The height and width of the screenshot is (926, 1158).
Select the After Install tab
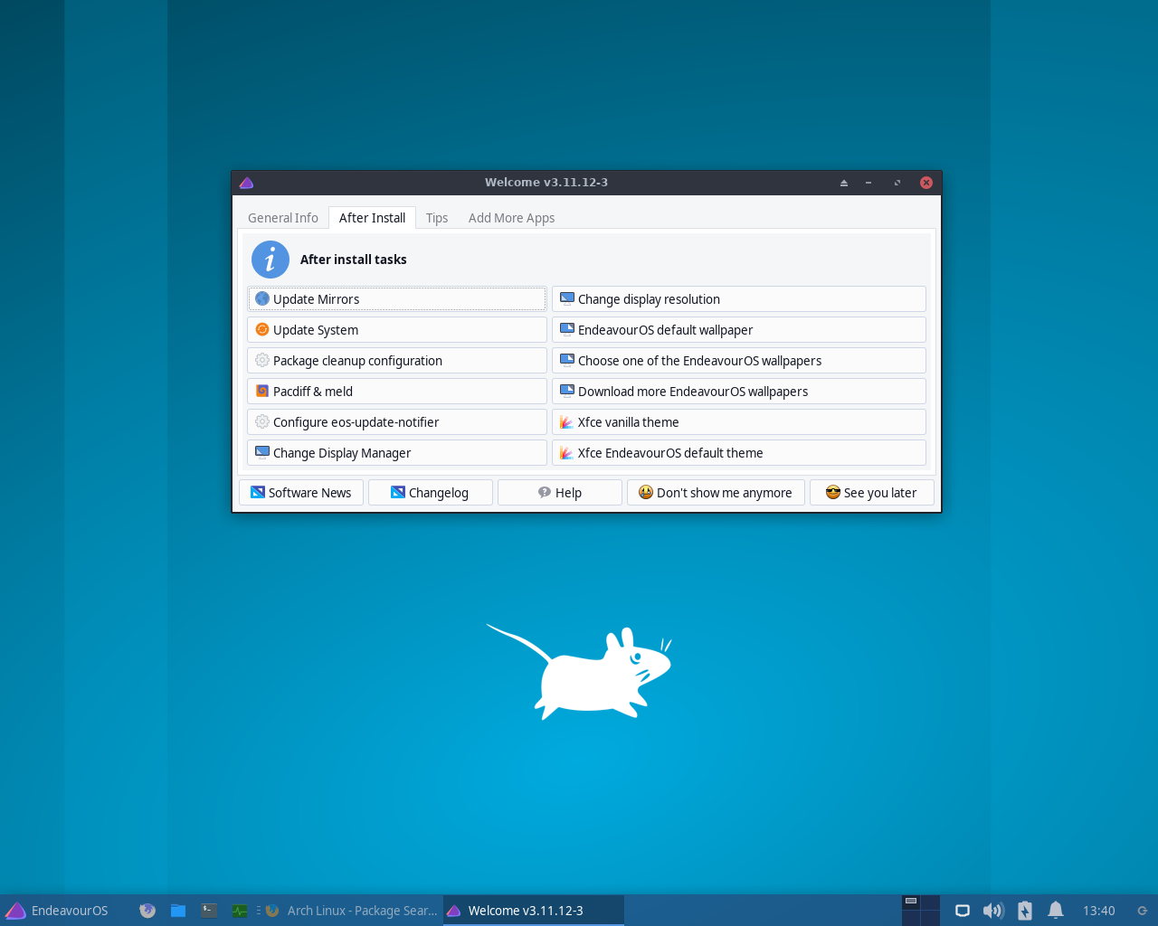(372, 218)
